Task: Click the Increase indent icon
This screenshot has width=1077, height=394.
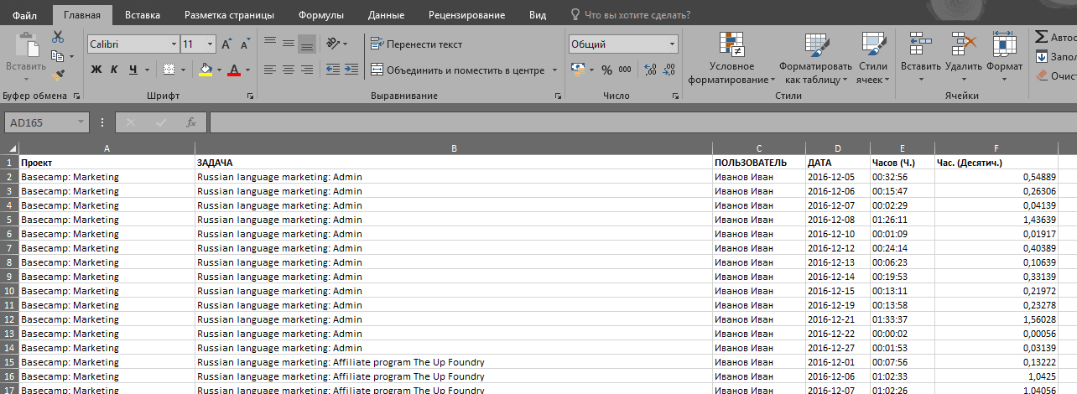Action: tap(351, 70)
